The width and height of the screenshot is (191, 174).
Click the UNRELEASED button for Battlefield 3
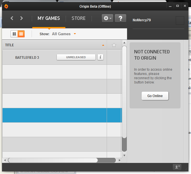point(76,57)
